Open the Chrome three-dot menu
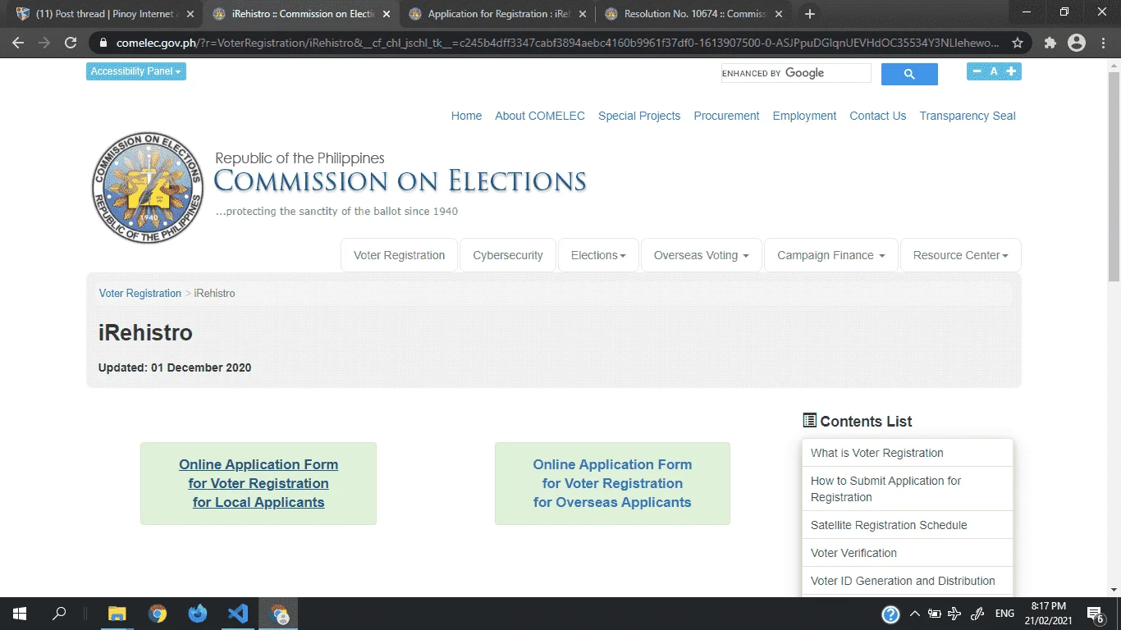 [1102, 43]
